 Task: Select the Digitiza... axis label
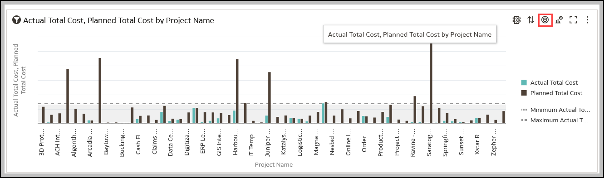(x=187, y=142)
